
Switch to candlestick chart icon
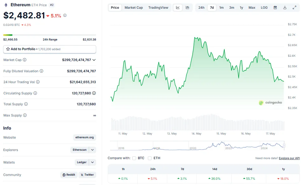pyautogui.click(x=187, y=7)
